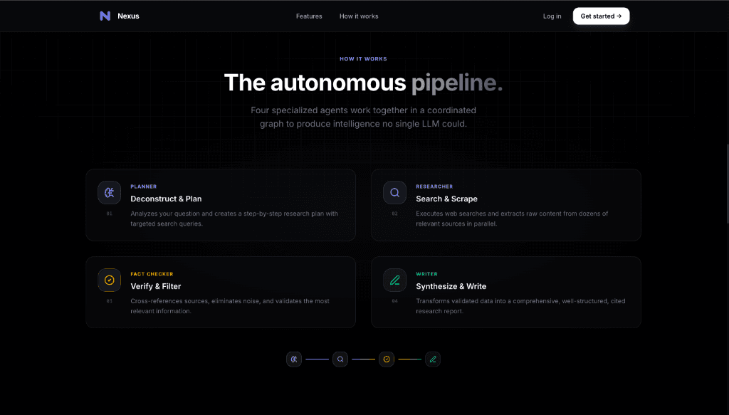
Task: Click the PLANNER label
Action: pyautogui.click(x=144, y=187)
